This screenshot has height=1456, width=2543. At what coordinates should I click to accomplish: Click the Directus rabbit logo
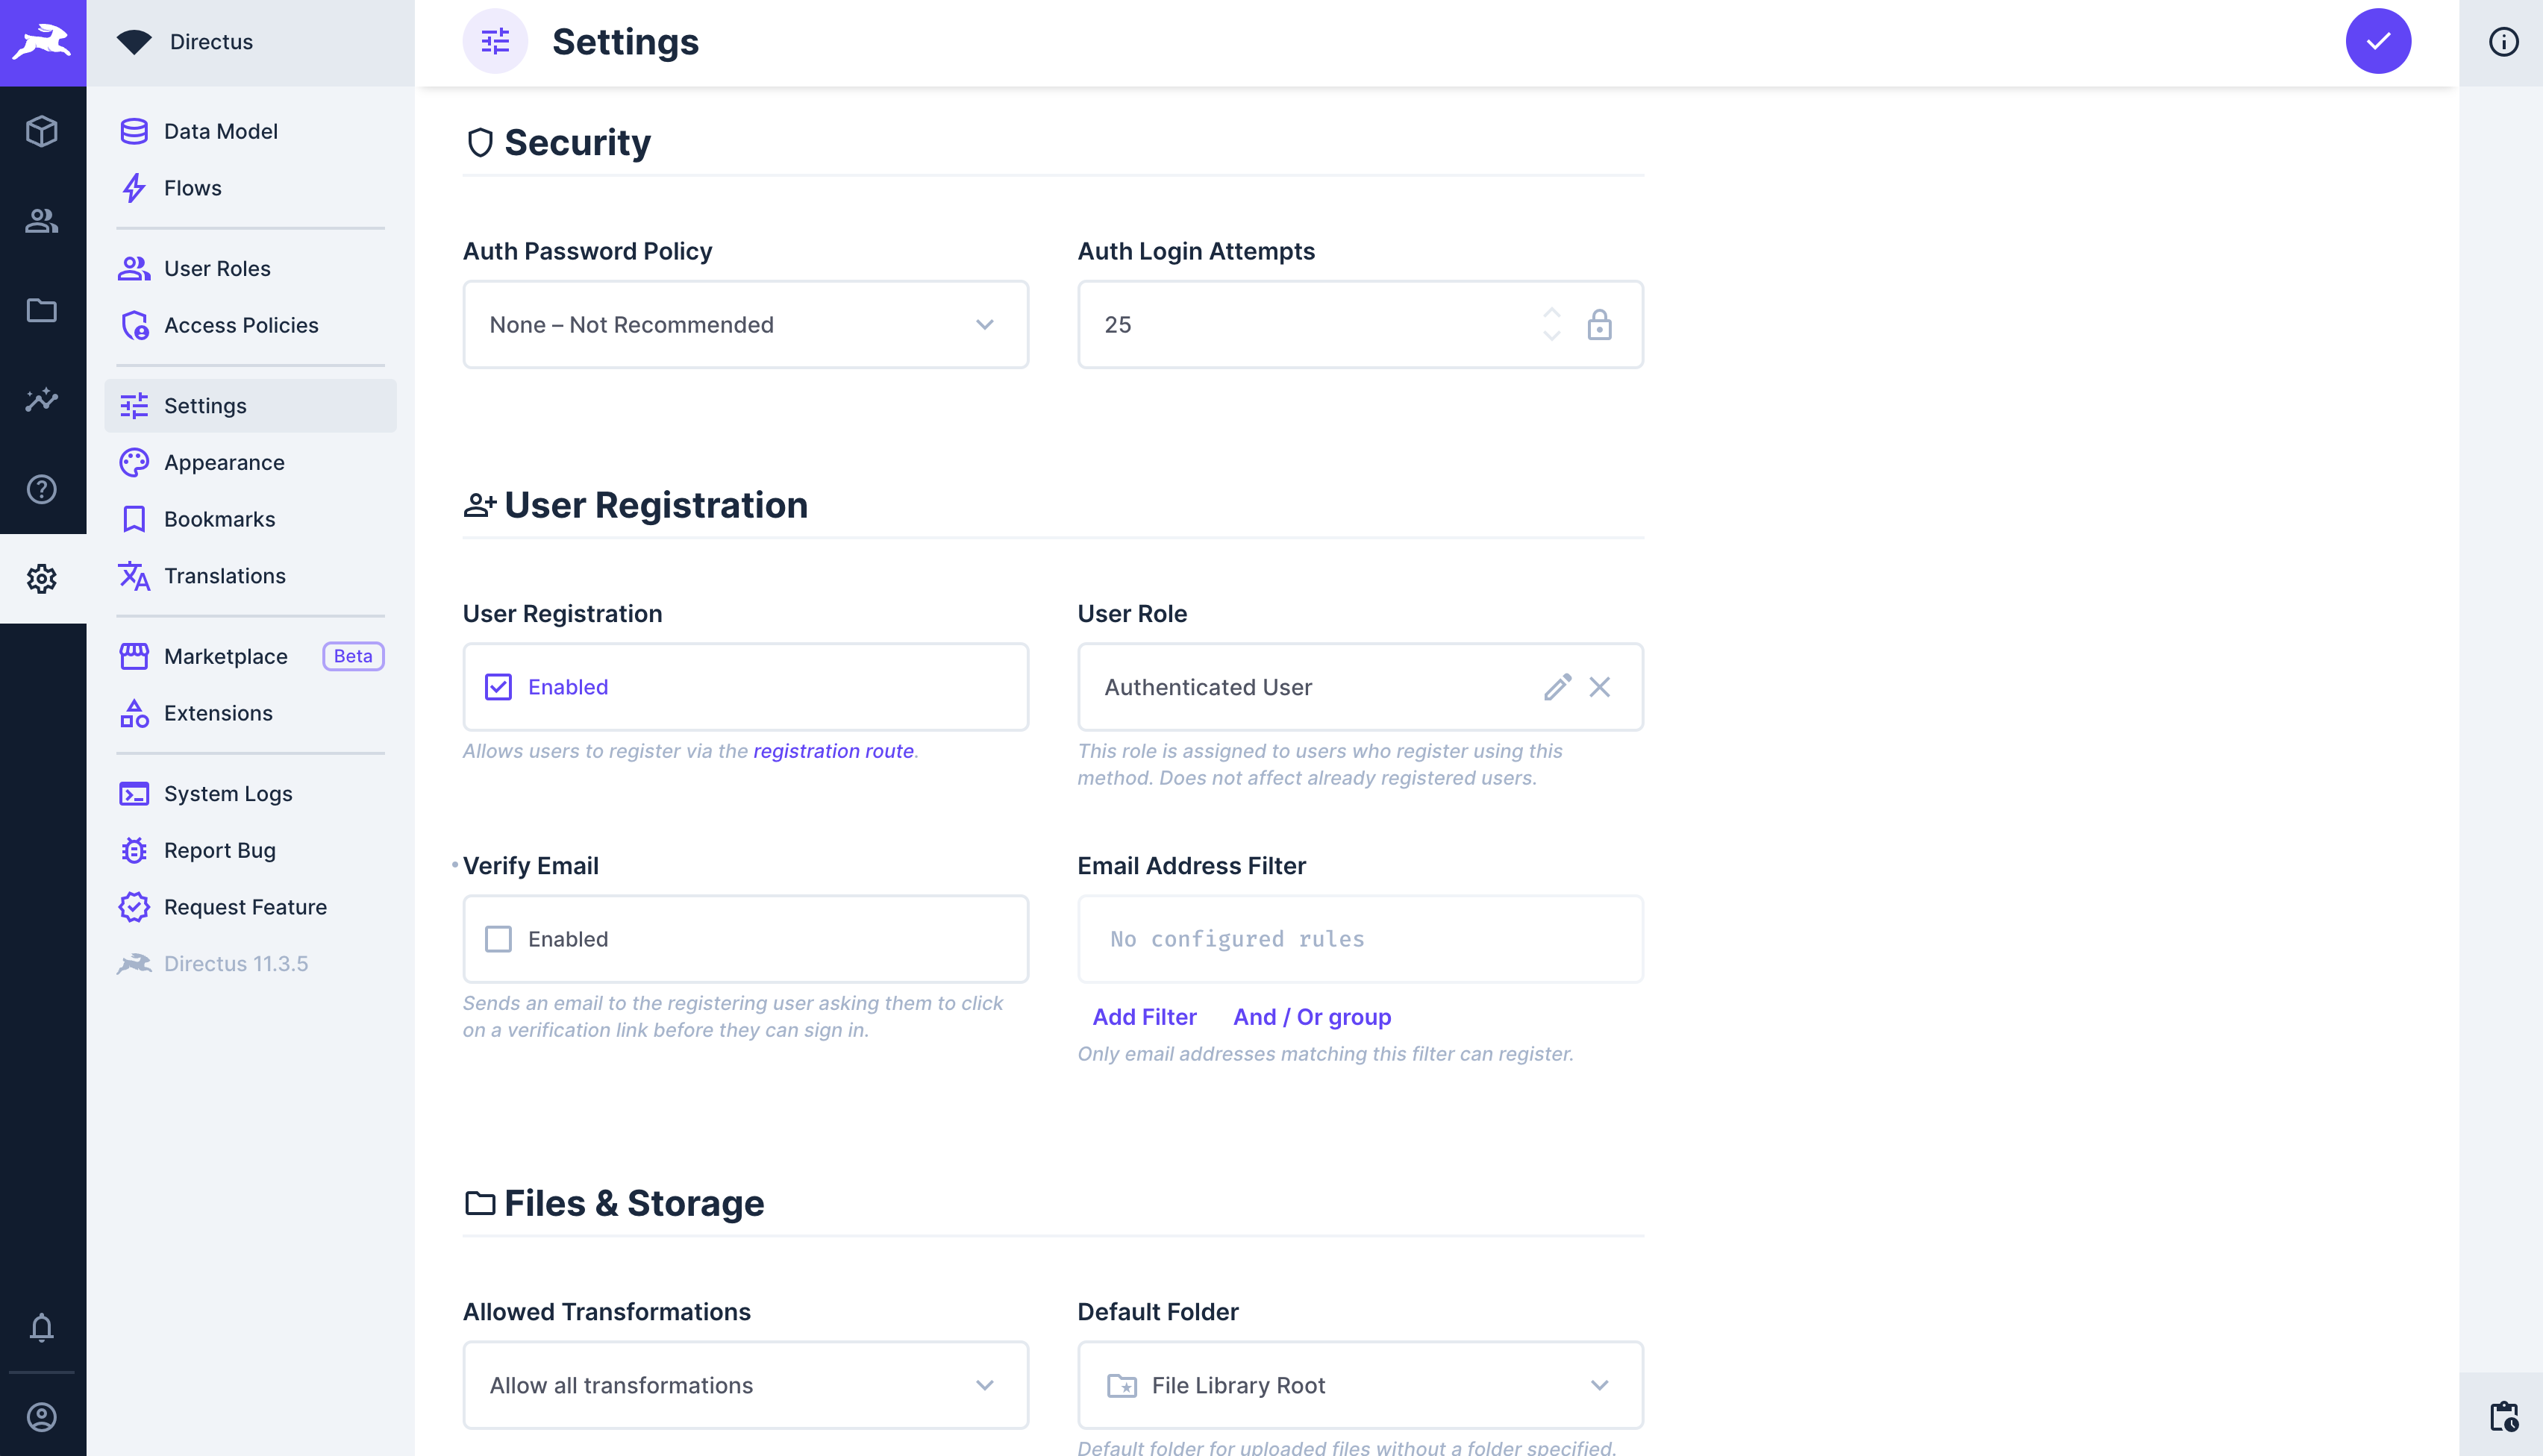[x=42, y=42]
